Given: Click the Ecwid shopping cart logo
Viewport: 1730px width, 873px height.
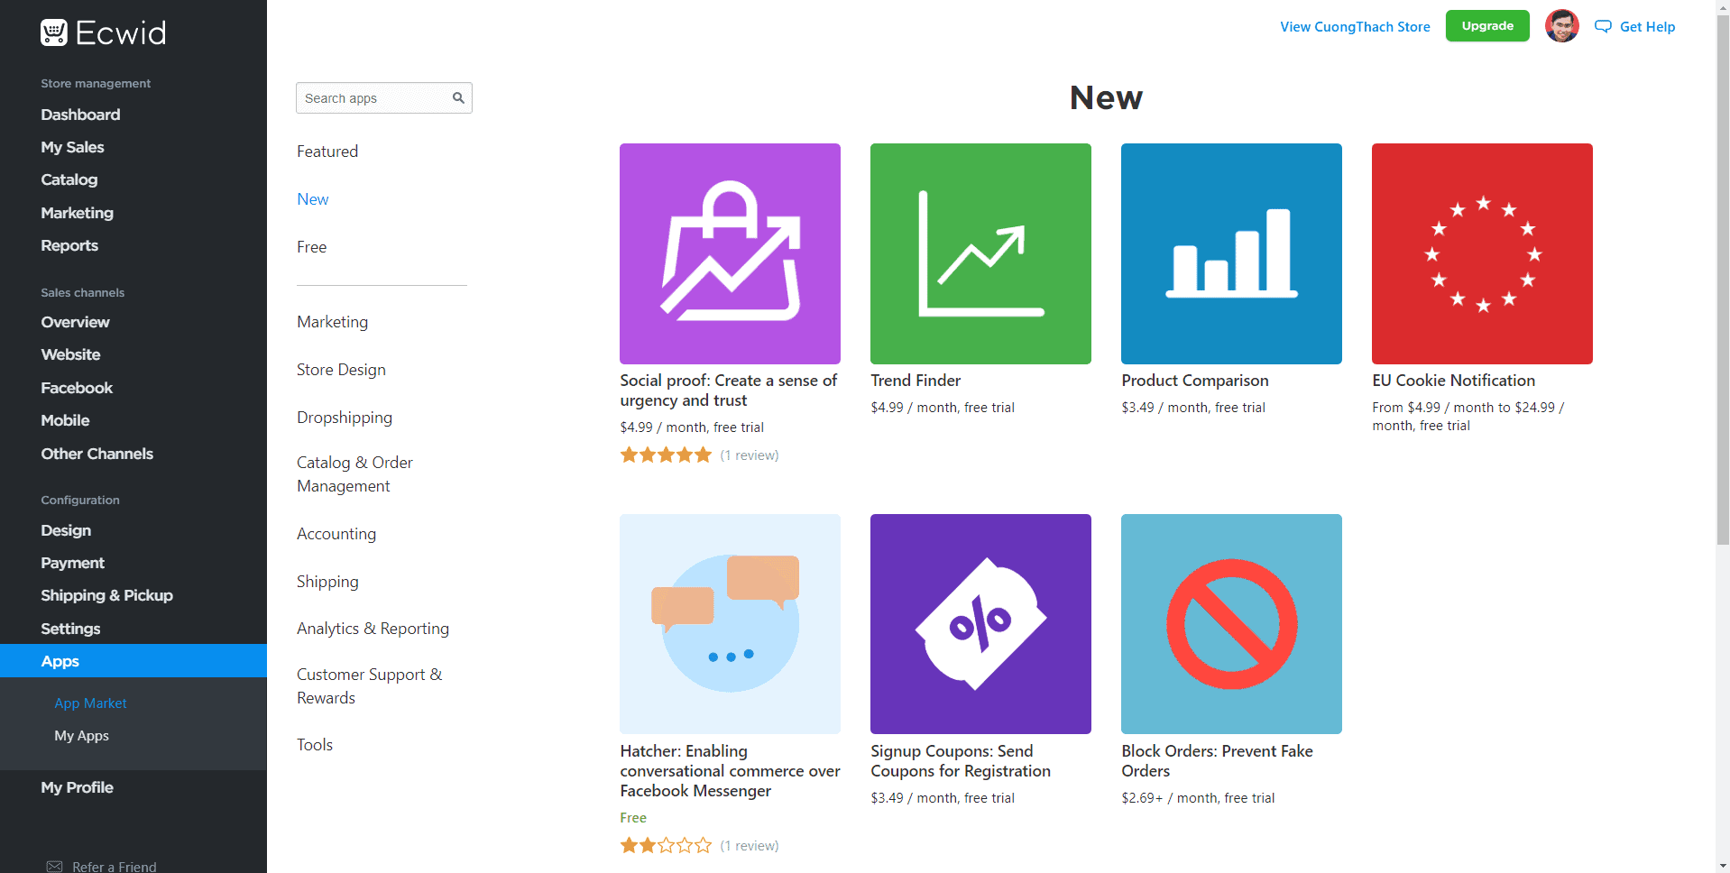Looking at the screenshot, I should (54, 32).
